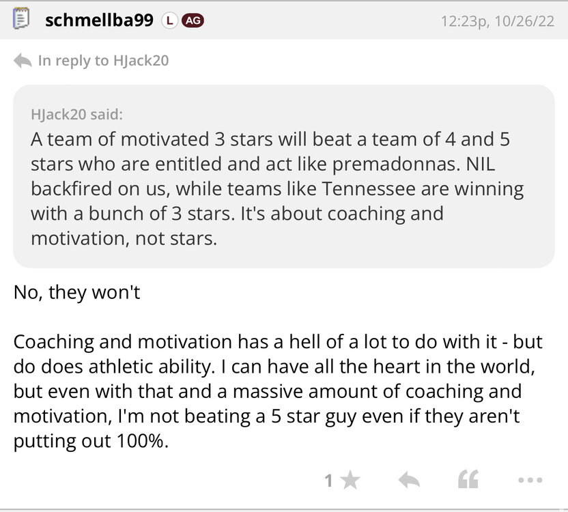The image size is (568, 512).
Task: Click the arrow icon before 'In reply to'
Action: tap(23, 61)
